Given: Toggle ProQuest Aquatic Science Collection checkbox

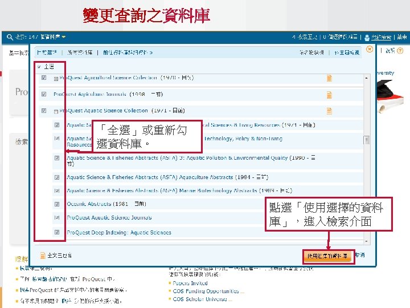Looking at the screenshot, I should tap(44, 111).
